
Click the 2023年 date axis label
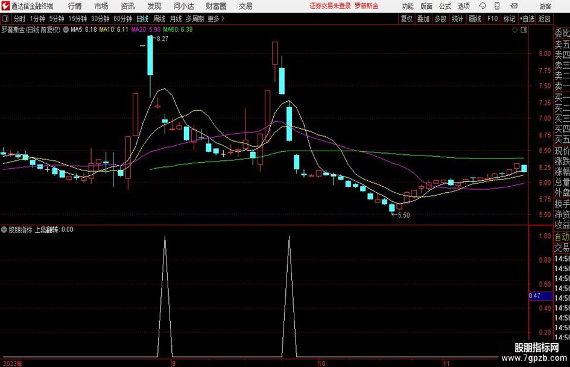[12, 363]
